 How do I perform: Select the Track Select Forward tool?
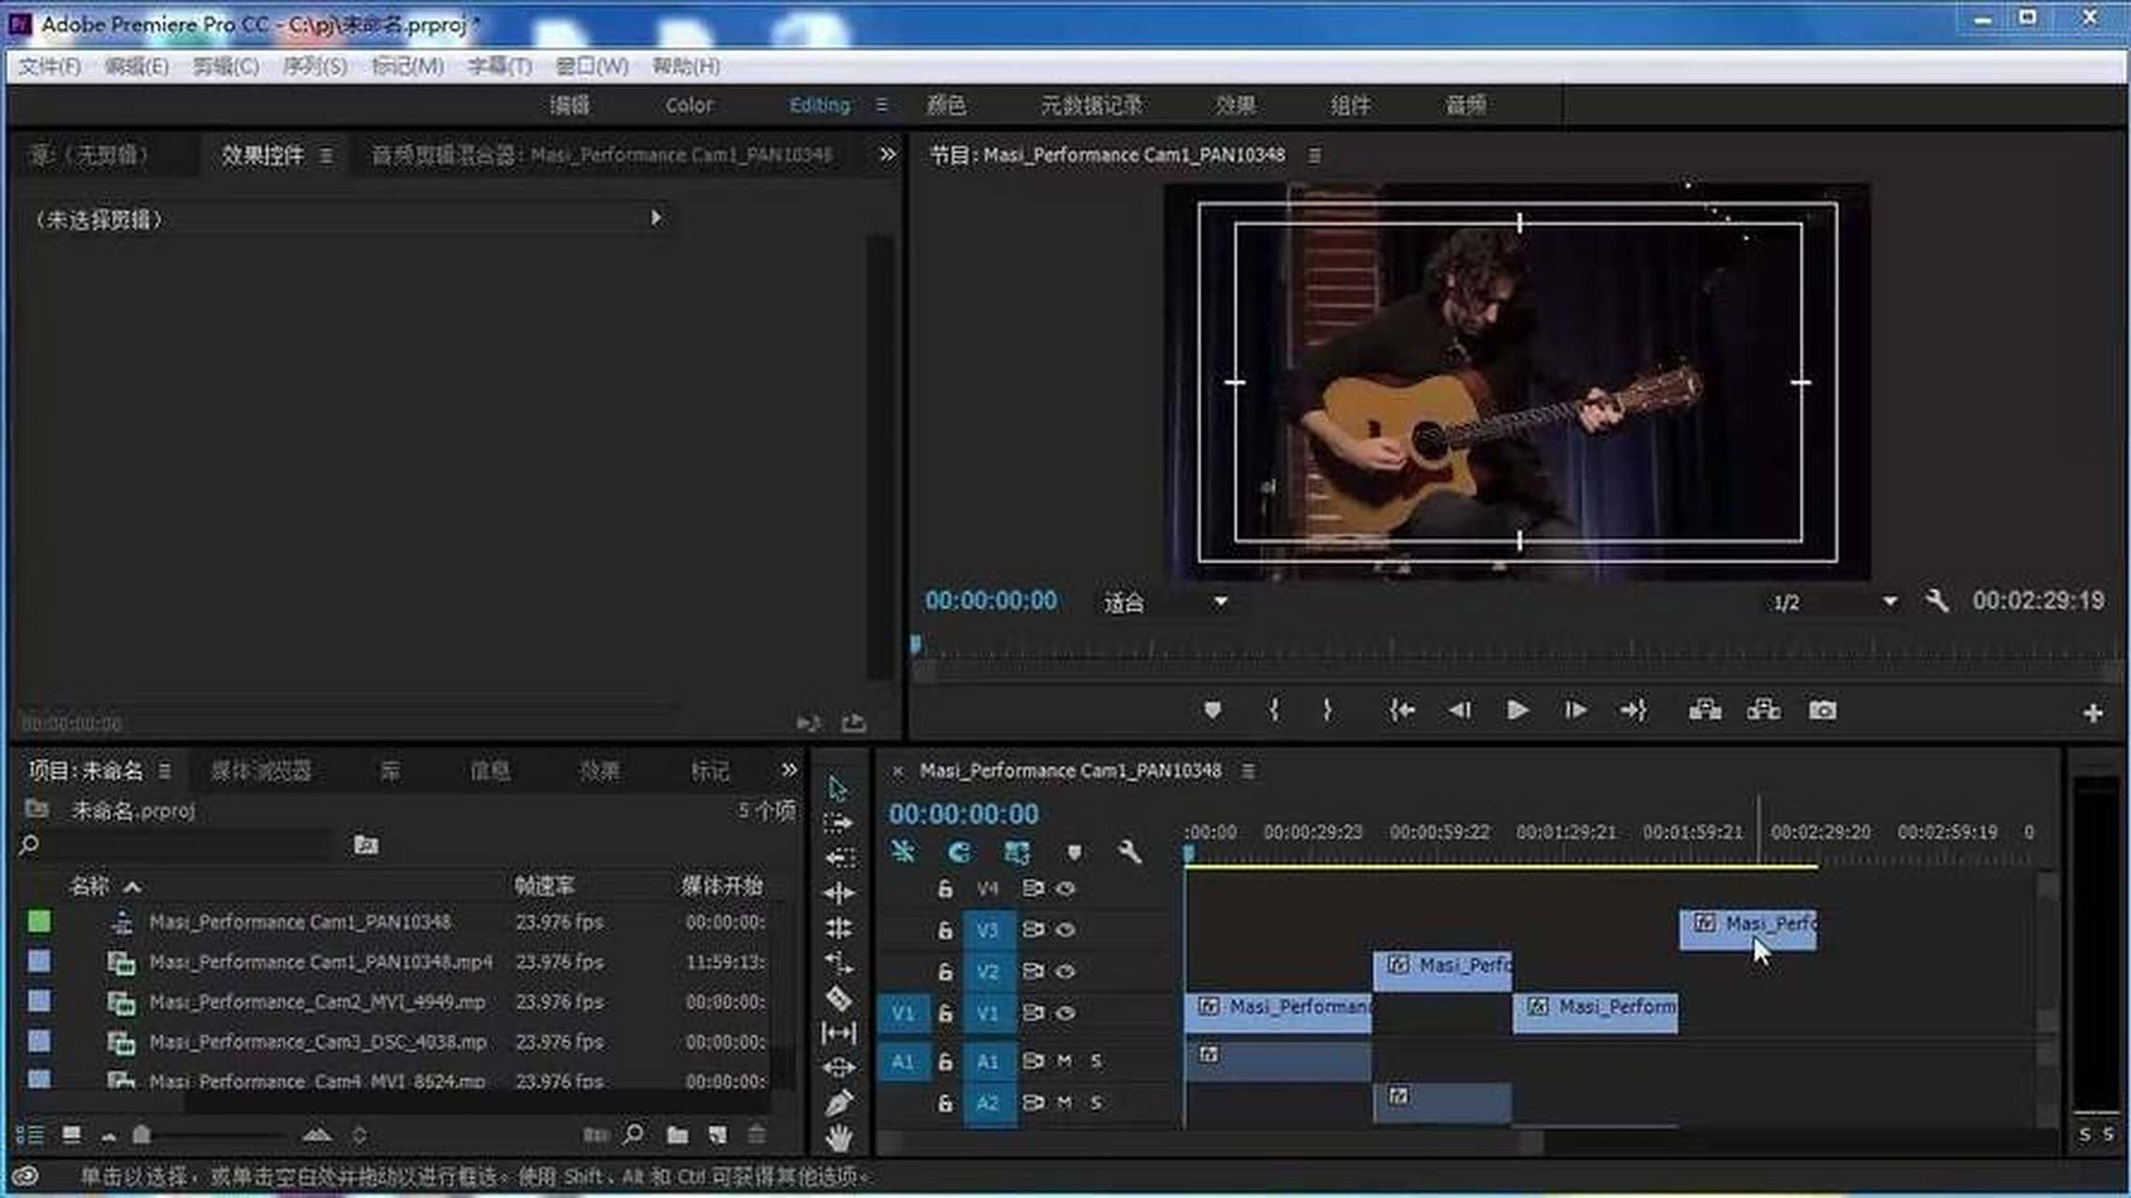(x=838, y=823)
